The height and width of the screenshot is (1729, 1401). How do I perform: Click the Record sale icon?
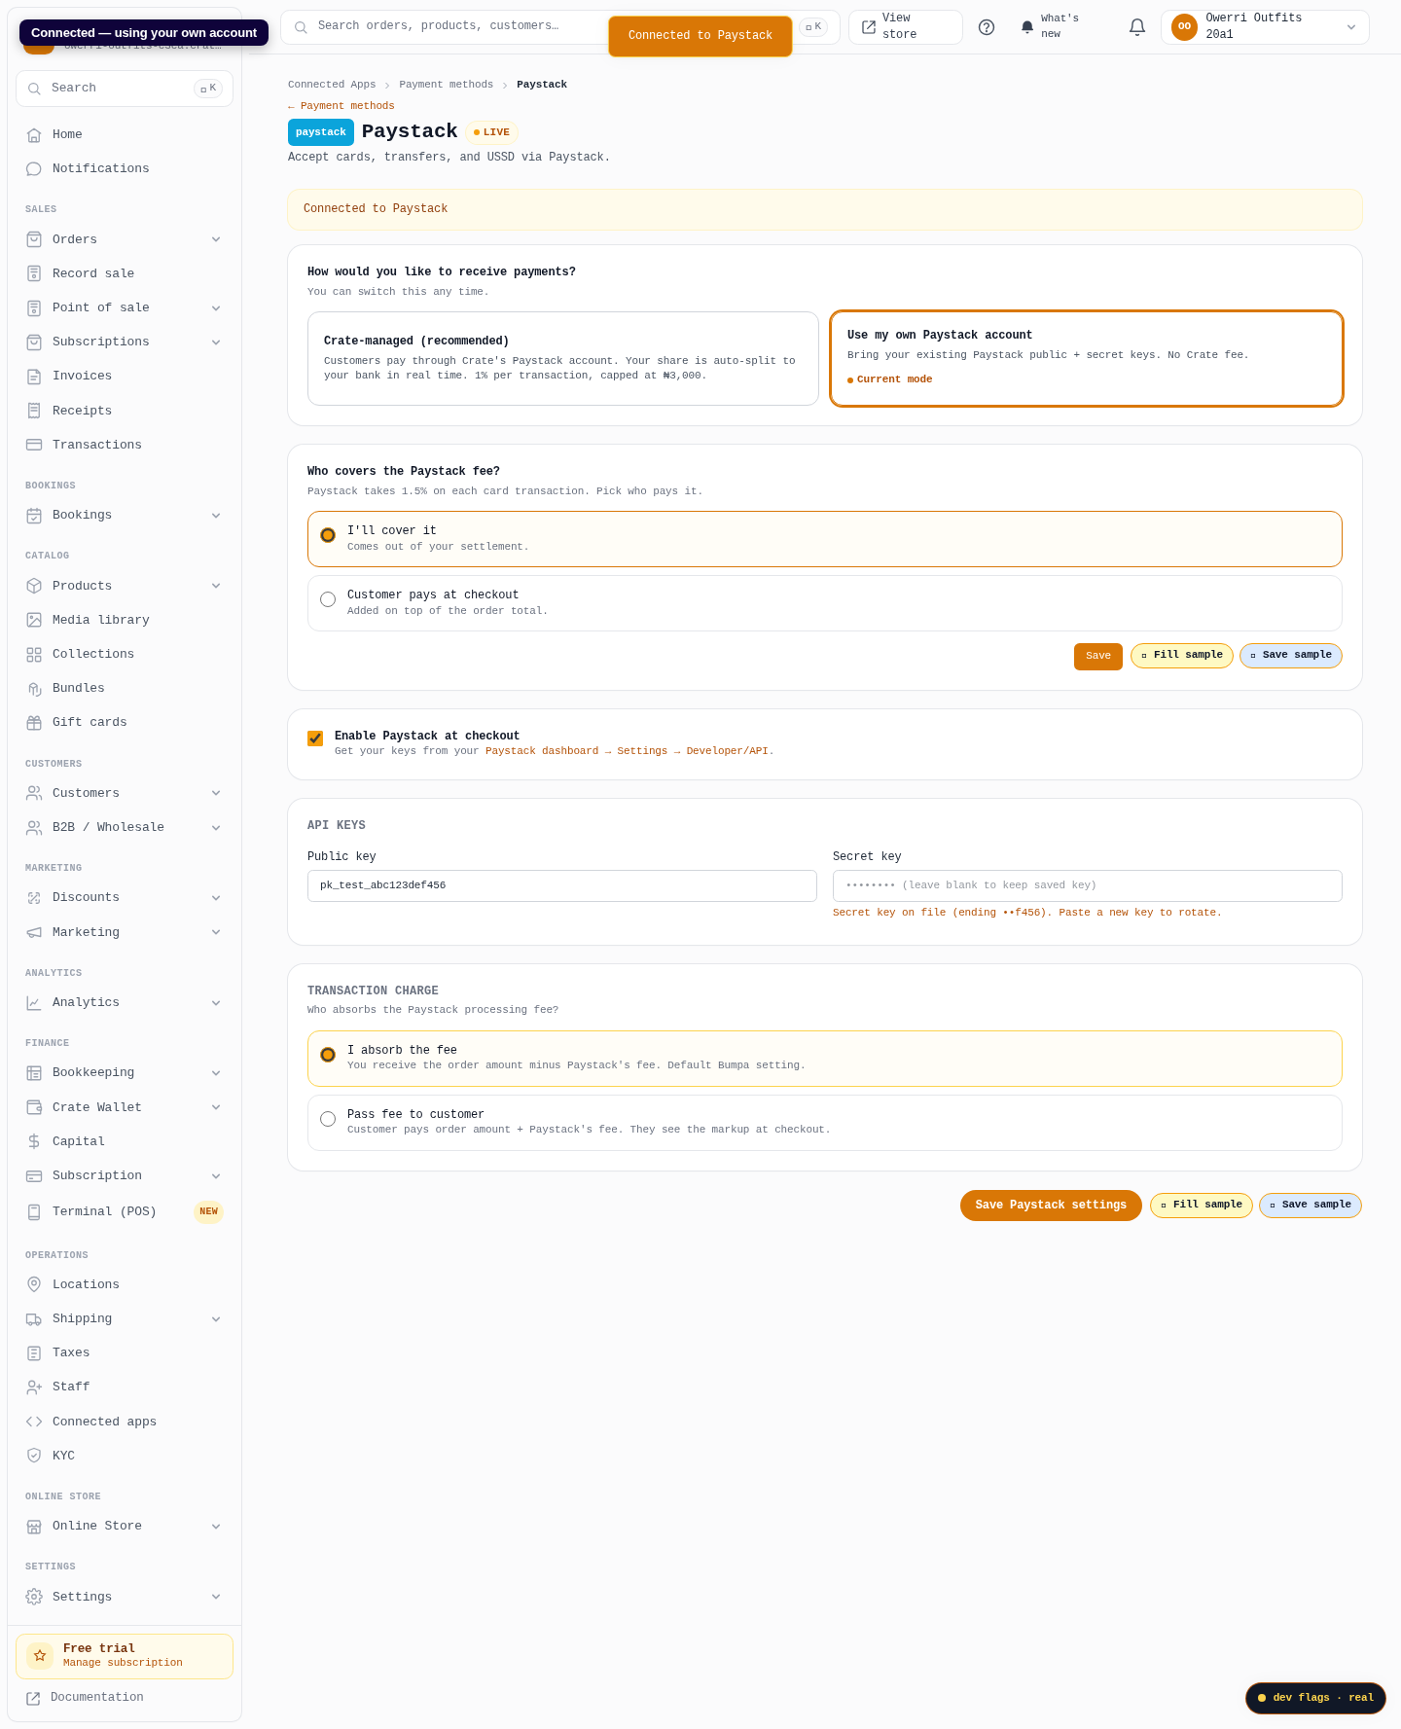34,273
